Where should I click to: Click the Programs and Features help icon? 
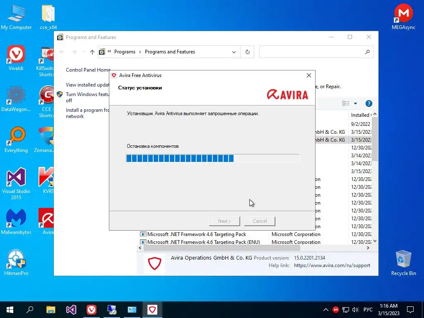coord(369,103)
